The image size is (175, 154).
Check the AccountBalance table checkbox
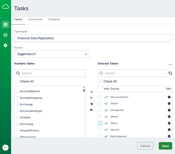click(x=17, y=91)
